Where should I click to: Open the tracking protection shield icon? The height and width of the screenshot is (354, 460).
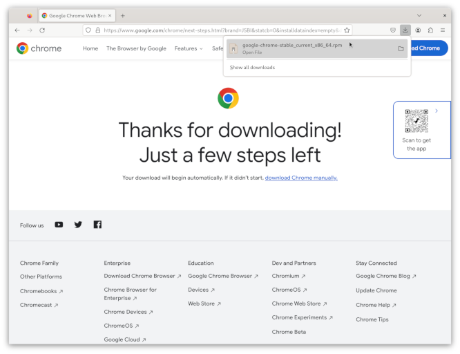88,30
